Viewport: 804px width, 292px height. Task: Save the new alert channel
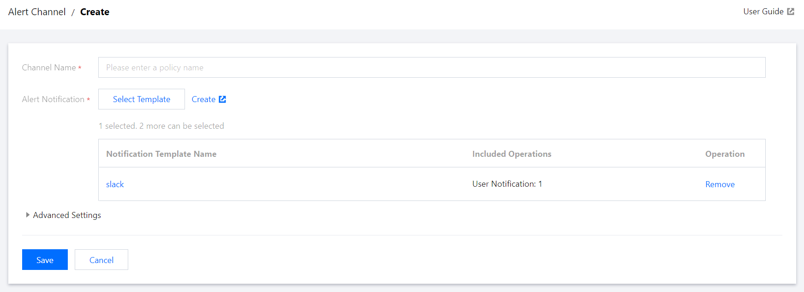(45, 260)
